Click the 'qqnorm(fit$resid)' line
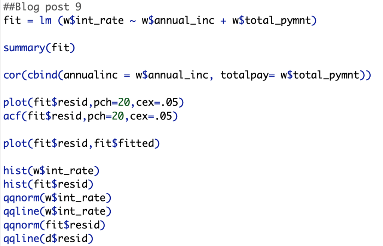This screenshot has height=246, width=383. [54, 225]
